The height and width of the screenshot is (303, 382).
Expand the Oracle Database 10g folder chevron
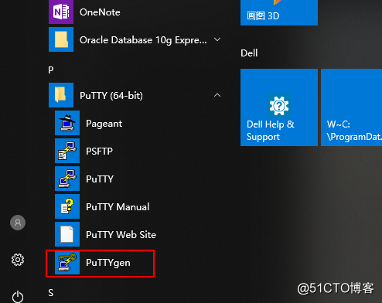coord(217,39)
